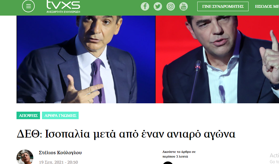The height and width of the screenshot is (164, 279).
Task: Go to the YouTube channel icon
Action: [x=184, y=7]
